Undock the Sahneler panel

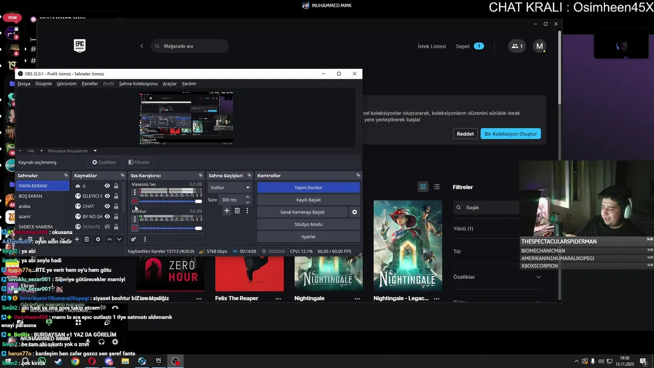tap(66, 175)
